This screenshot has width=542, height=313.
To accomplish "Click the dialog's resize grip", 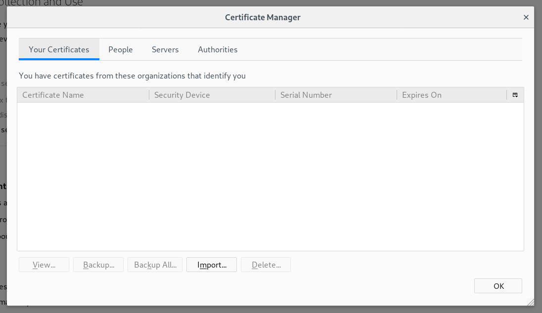I will [x=531, y=302].
